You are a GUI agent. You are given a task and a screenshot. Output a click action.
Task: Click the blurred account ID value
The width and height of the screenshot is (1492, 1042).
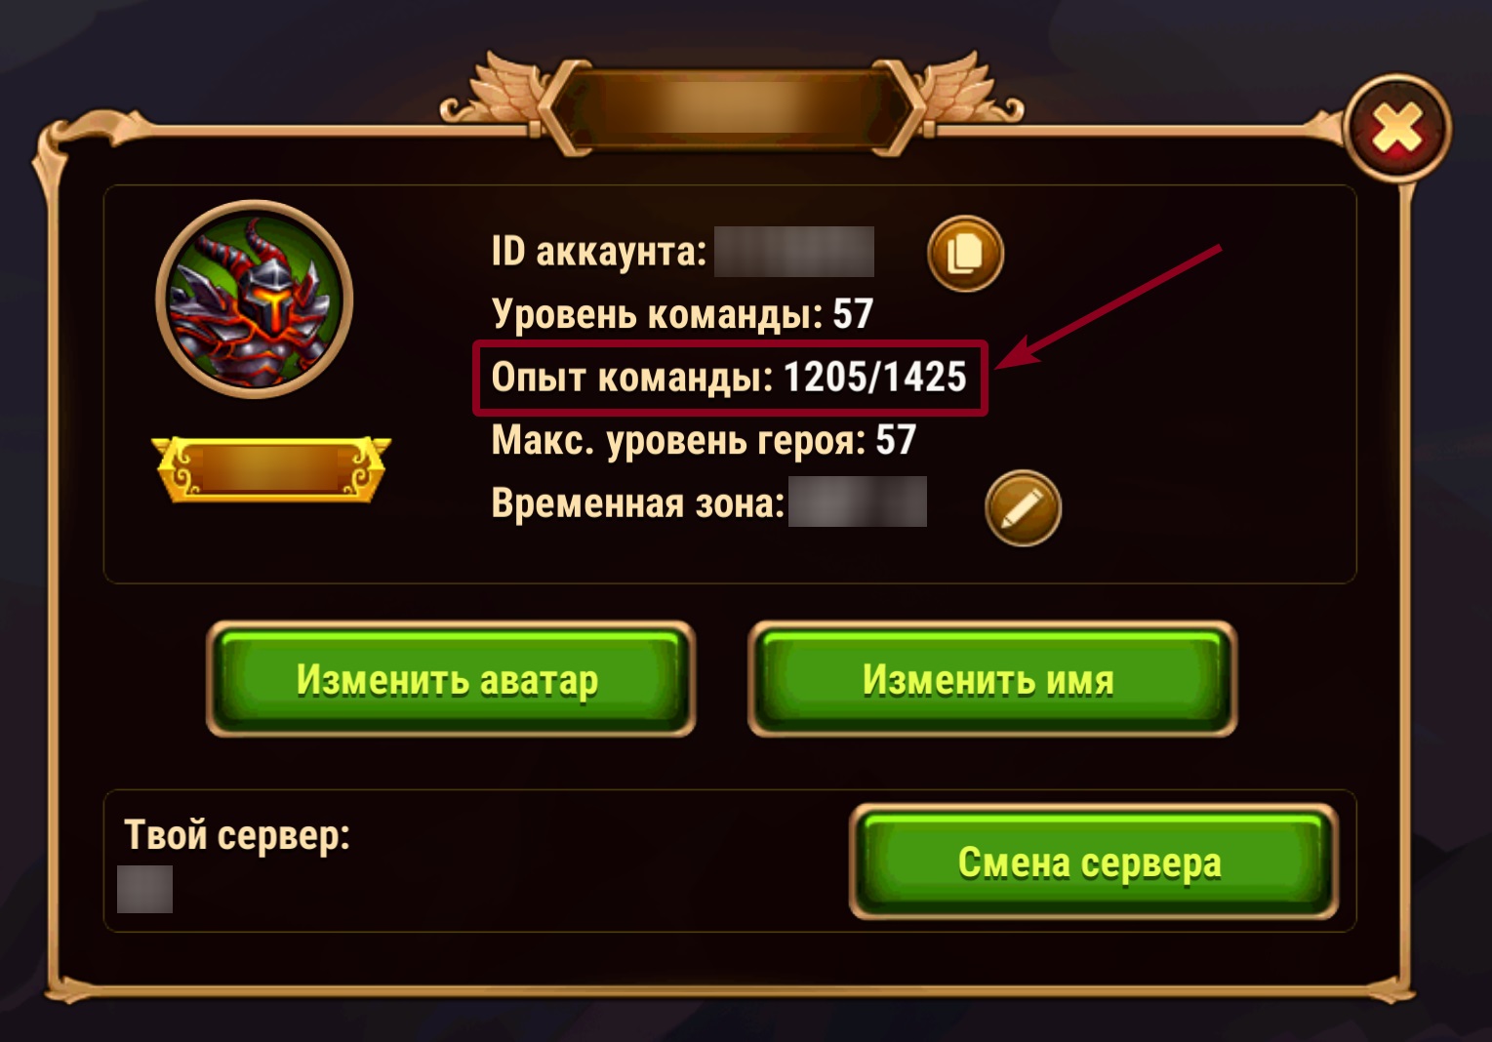pyautogui.click(x=794, y=252)
